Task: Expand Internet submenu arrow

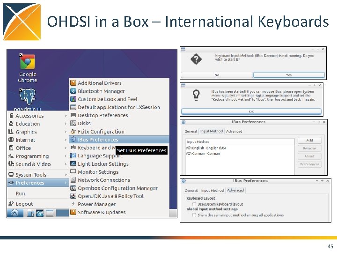Action: [x=66, y=140]
